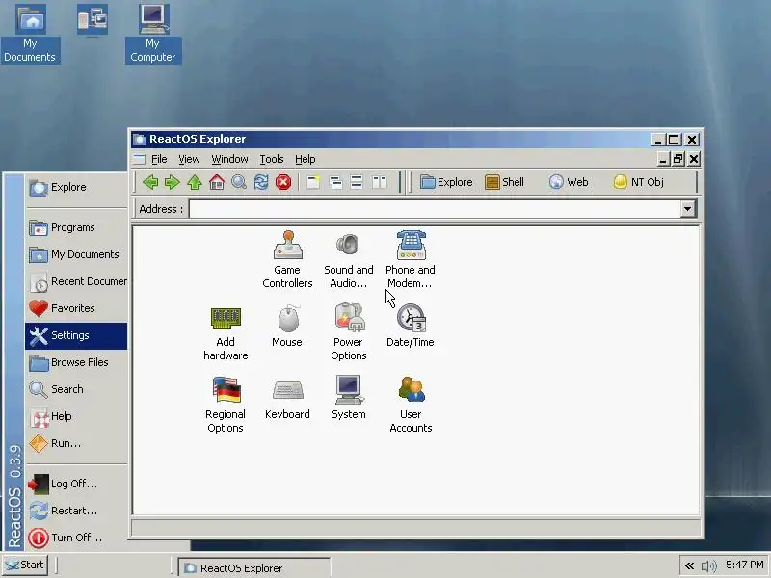Select My Documents desktop icon
Image resolution: width=771 pixels, height=578 pixels.
31,34
